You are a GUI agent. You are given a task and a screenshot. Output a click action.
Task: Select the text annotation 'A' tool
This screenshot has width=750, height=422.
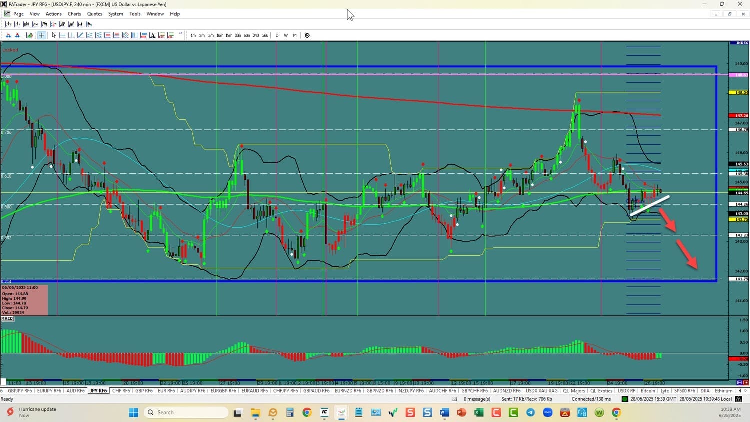tap(152, 35)
